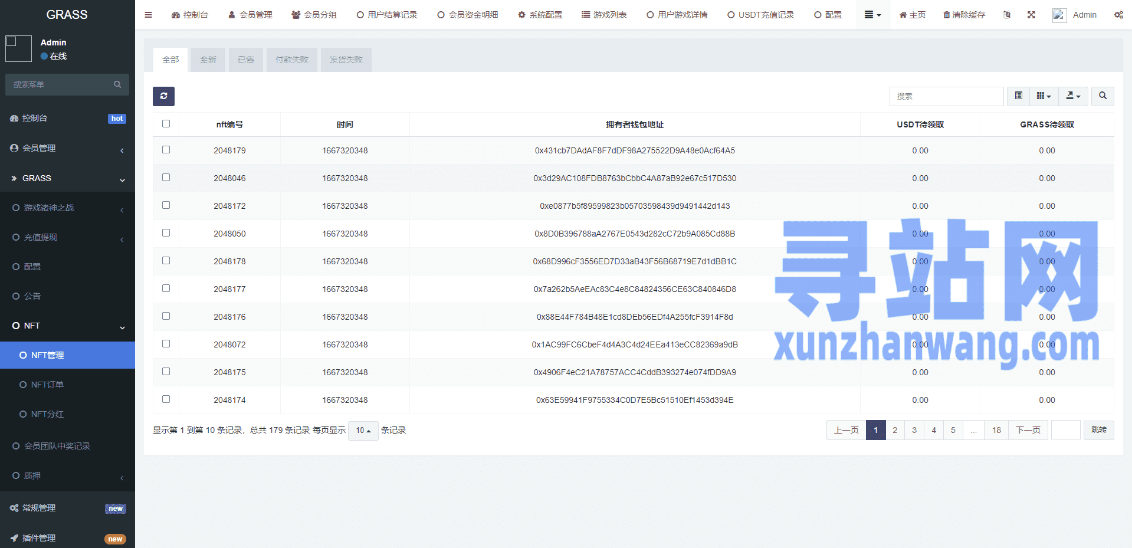Open NFT分红 in the sidebar
The image size is (1132, 548).
point(67,414)
